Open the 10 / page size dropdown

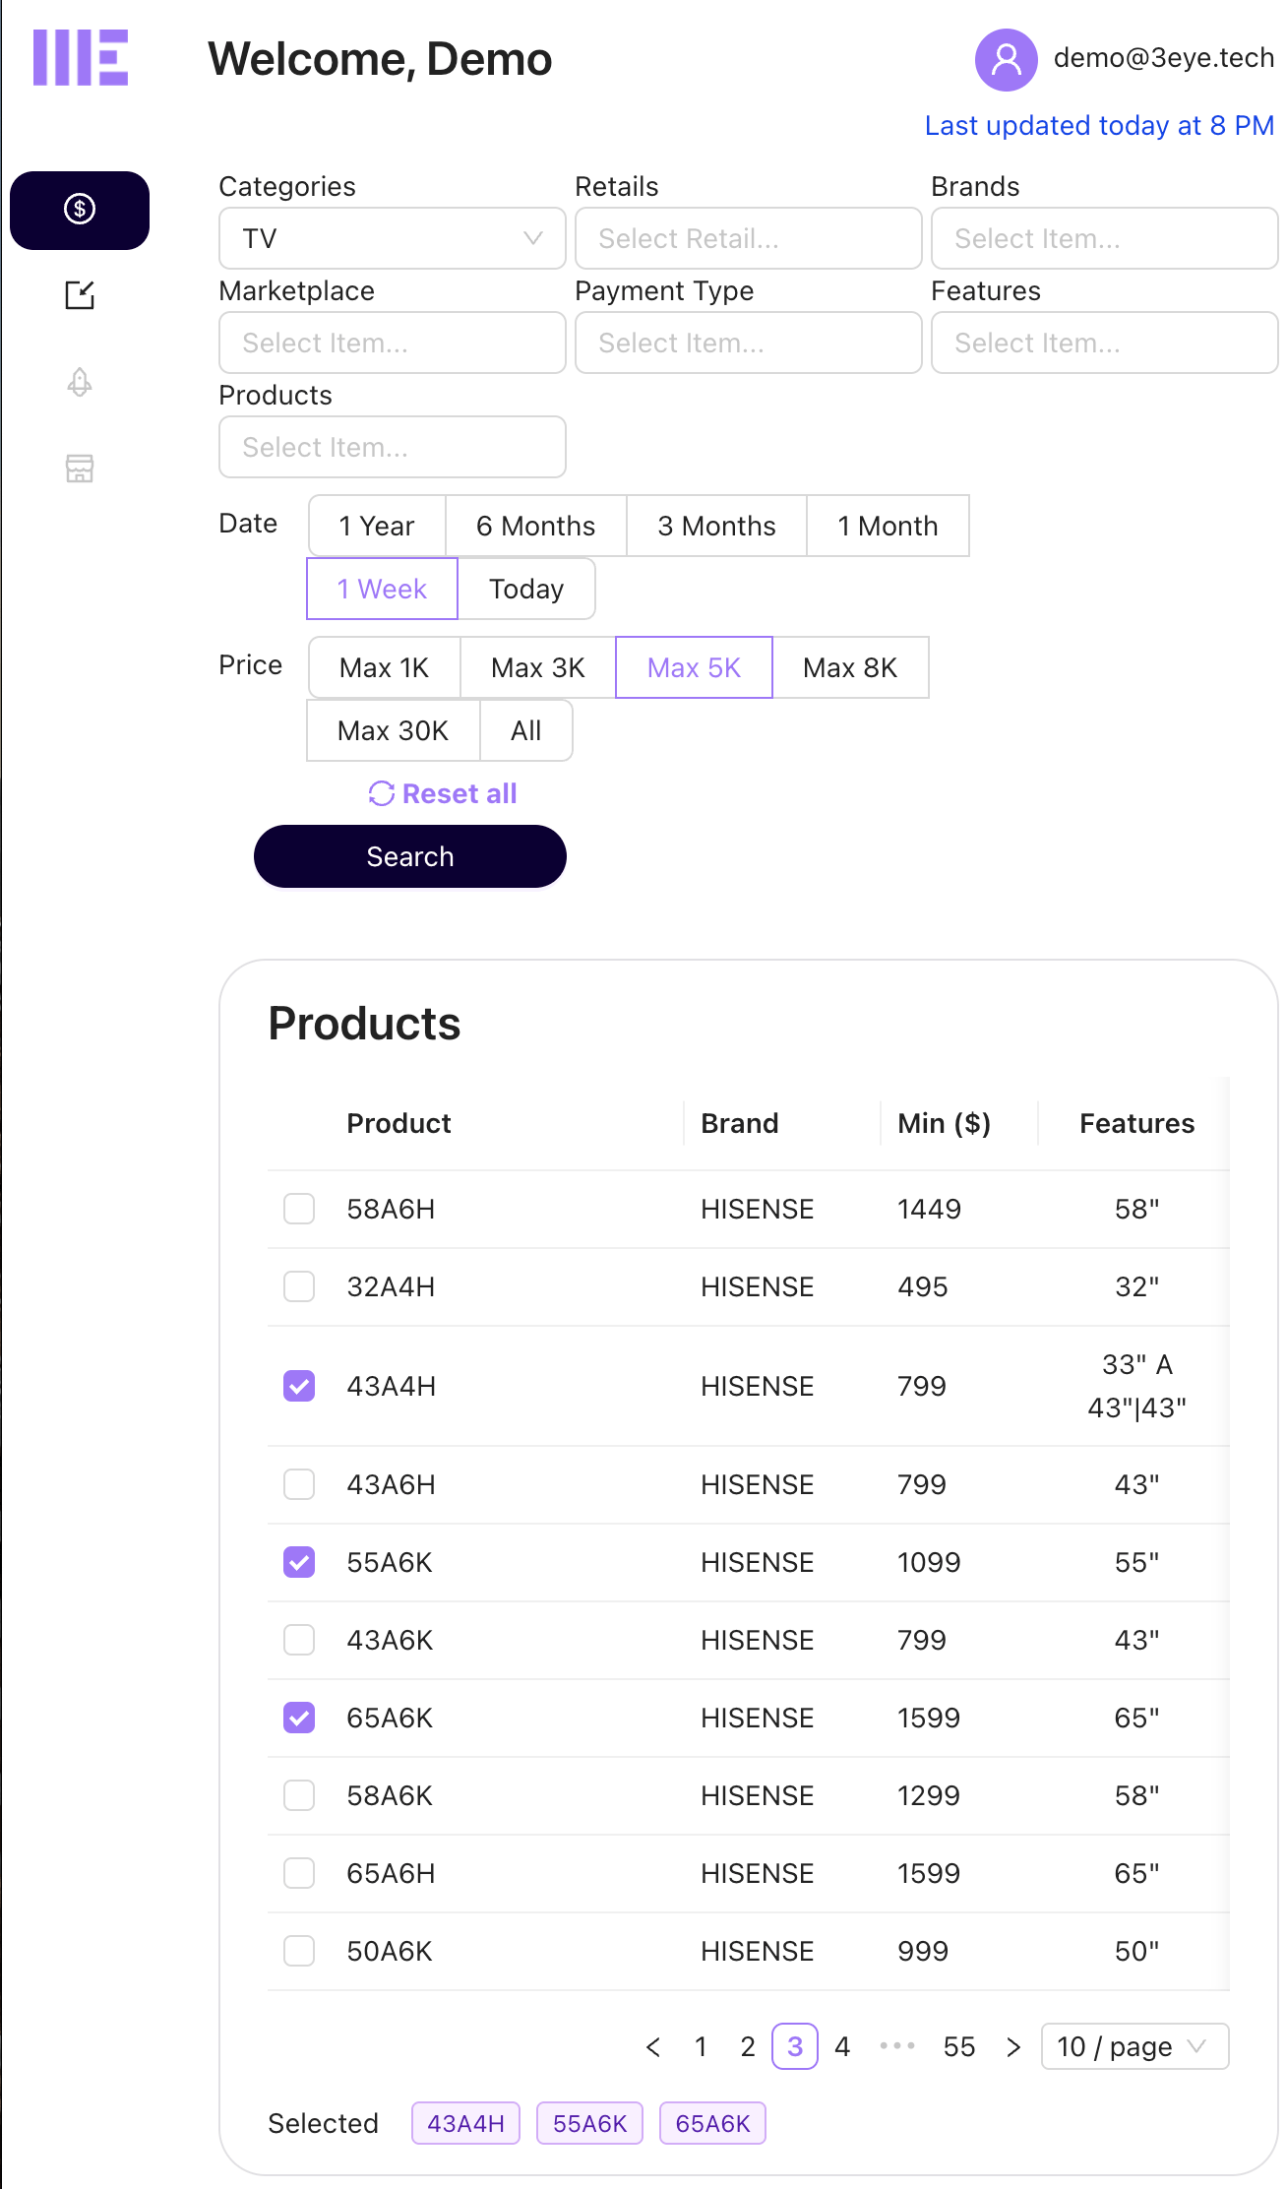point(1134,2047)
